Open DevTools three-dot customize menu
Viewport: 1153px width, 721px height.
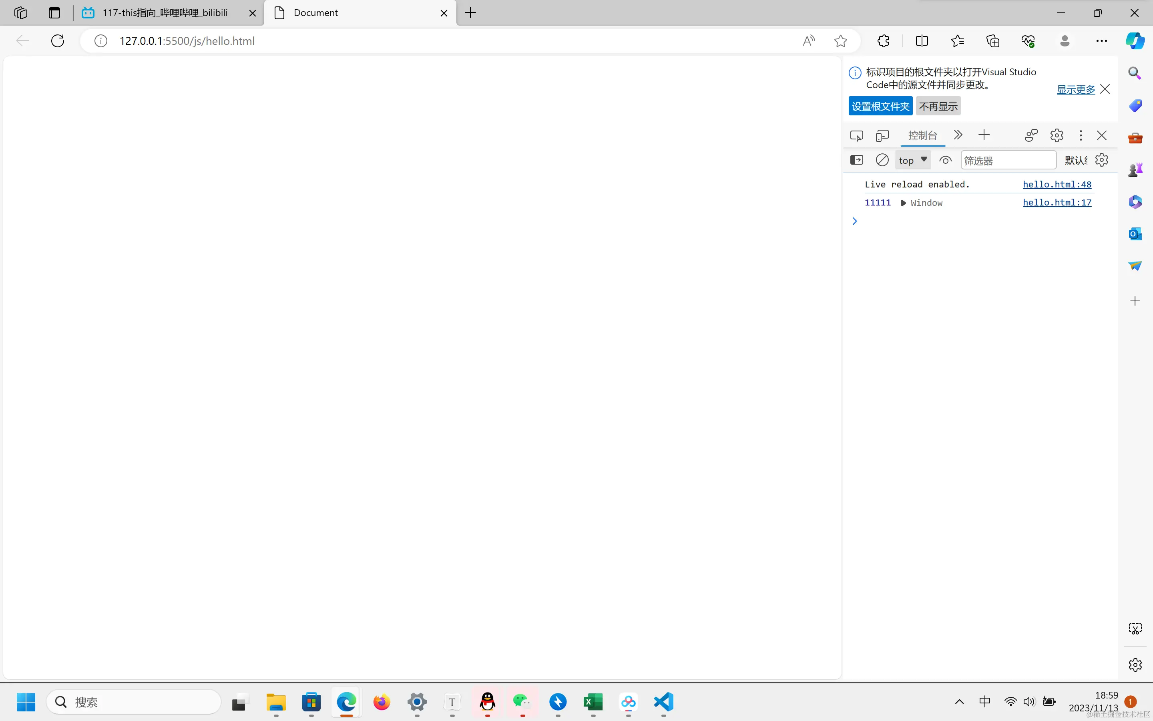pos(1081,135)
